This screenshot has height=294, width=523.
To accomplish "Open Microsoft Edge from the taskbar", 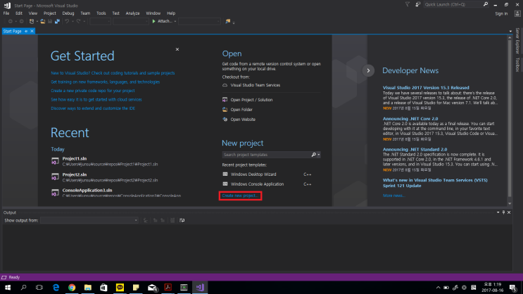I will [x=56, y=288].
